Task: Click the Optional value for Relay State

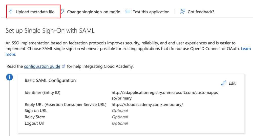Action: click(x=120, y=117)
